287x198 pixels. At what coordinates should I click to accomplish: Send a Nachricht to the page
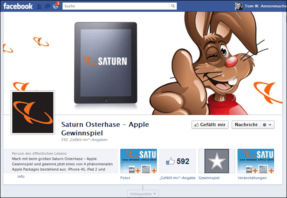point(246,125)
